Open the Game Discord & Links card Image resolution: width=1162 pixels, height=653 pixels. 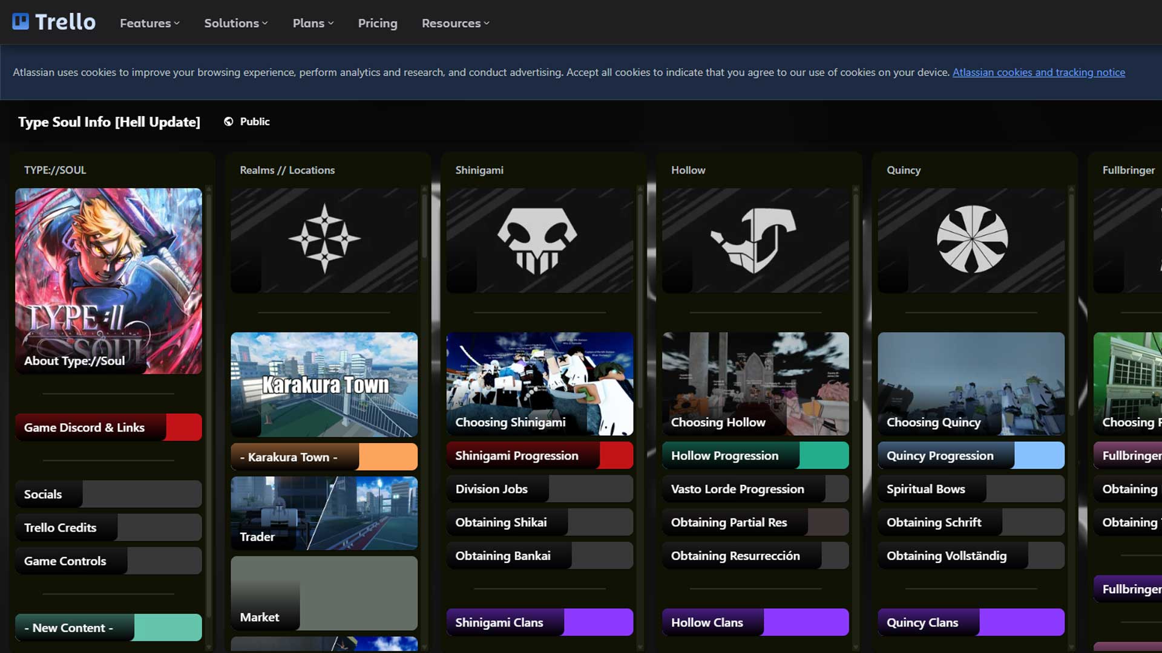pos(108,427)
